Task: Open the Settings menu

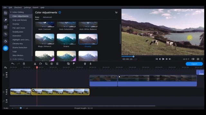Action: click(27, 7)
